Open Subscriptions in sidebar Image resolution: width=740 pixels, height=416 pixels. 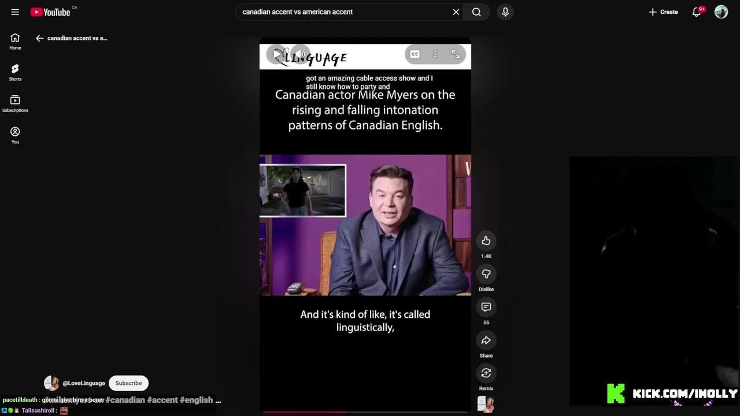click(x=15, y=104)
